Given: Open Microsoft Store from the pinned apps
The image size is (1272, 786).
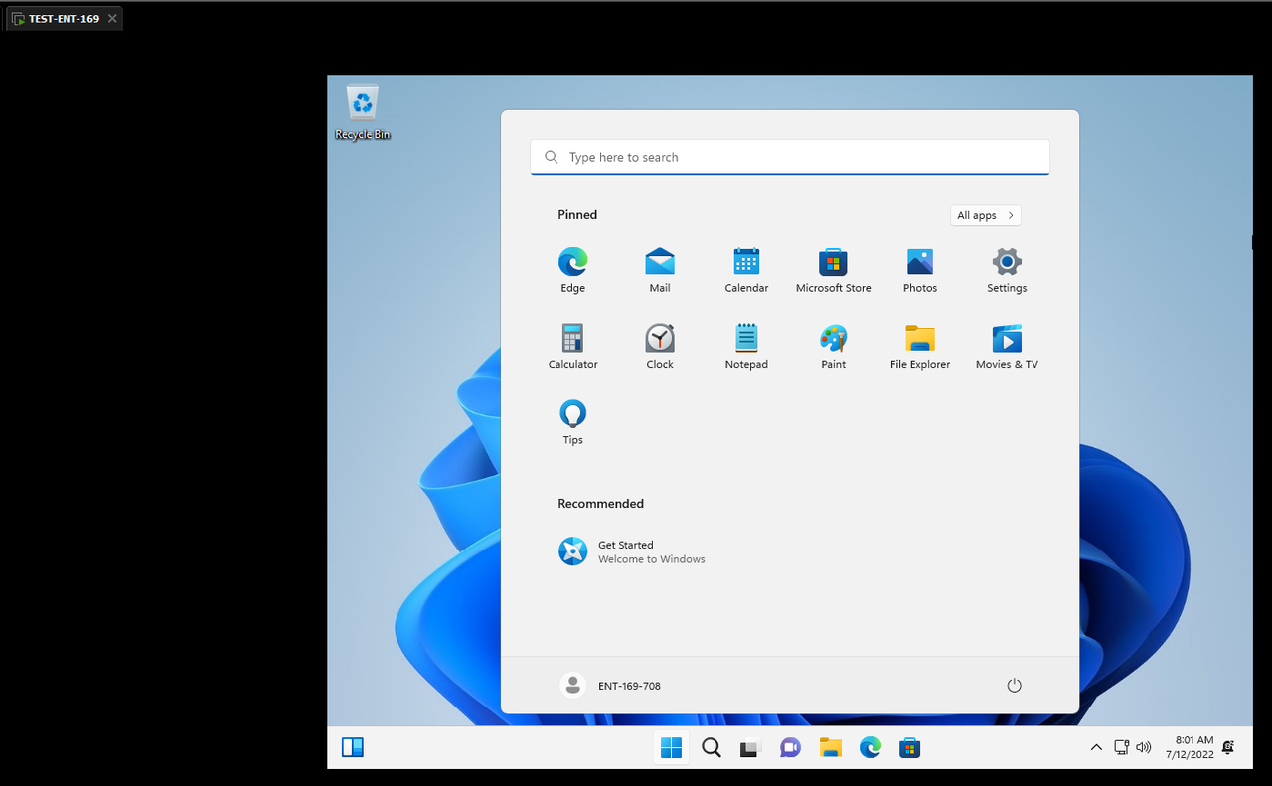Looking at the screenshot, I should (833, 270).
